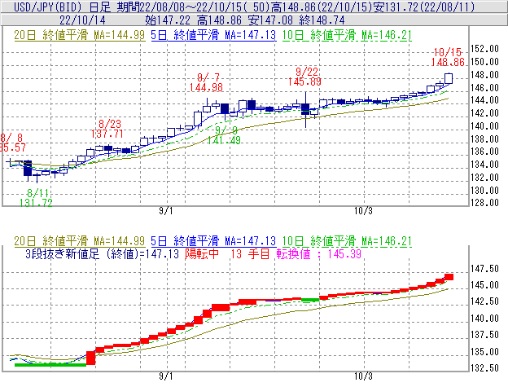Click the small green block in lower chart middle
508x387 pixels.
point(310,300)
